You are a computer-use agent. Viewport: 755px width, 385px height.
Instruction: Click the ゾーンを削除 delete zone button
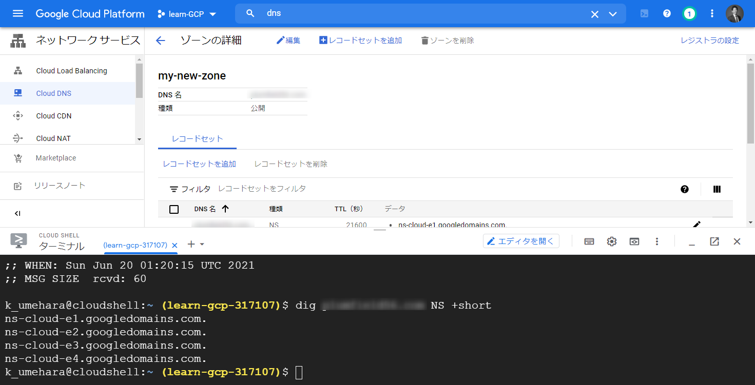447,40
